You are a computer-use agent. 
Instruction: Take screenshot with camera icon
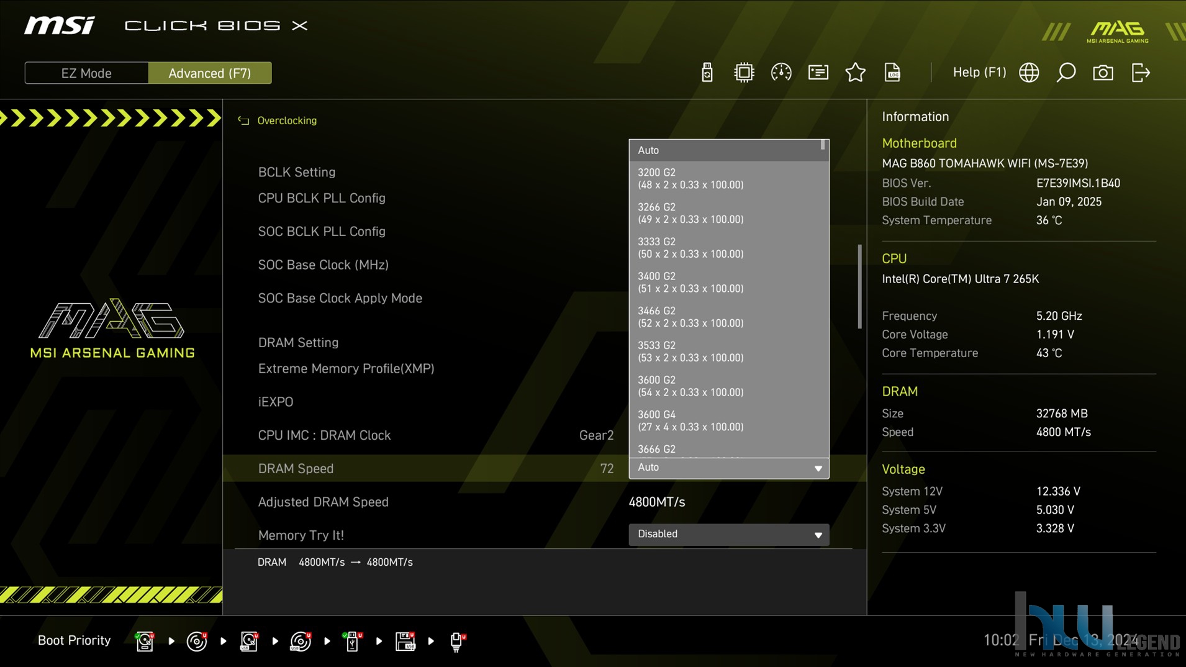pyautogui.click(x=1103, y=73)
